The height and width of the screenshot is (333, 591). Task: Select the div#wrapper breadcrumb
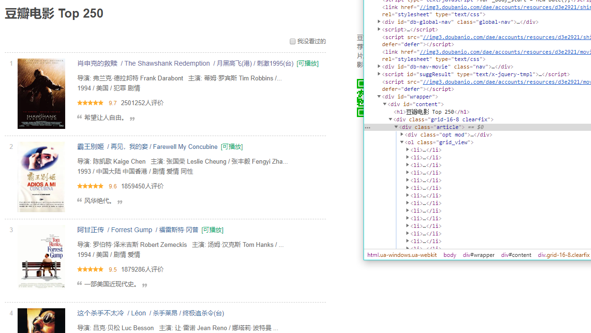pyautogui.click(x=479, y=255)
